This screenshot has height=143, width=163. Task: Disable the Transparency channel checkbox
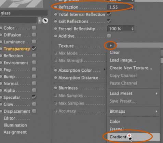click(34, 48)
